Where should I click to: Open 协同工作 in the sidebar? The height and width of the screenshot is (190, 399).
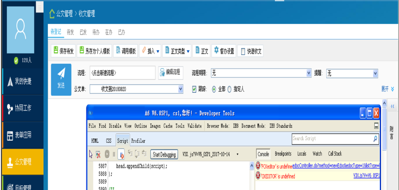coord(22,108)
